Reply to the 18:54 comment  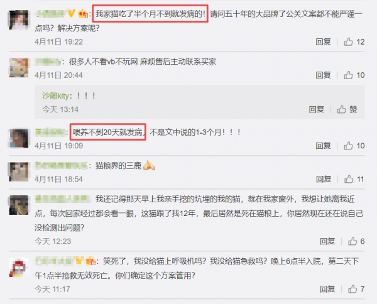click(x=324, y=179)
